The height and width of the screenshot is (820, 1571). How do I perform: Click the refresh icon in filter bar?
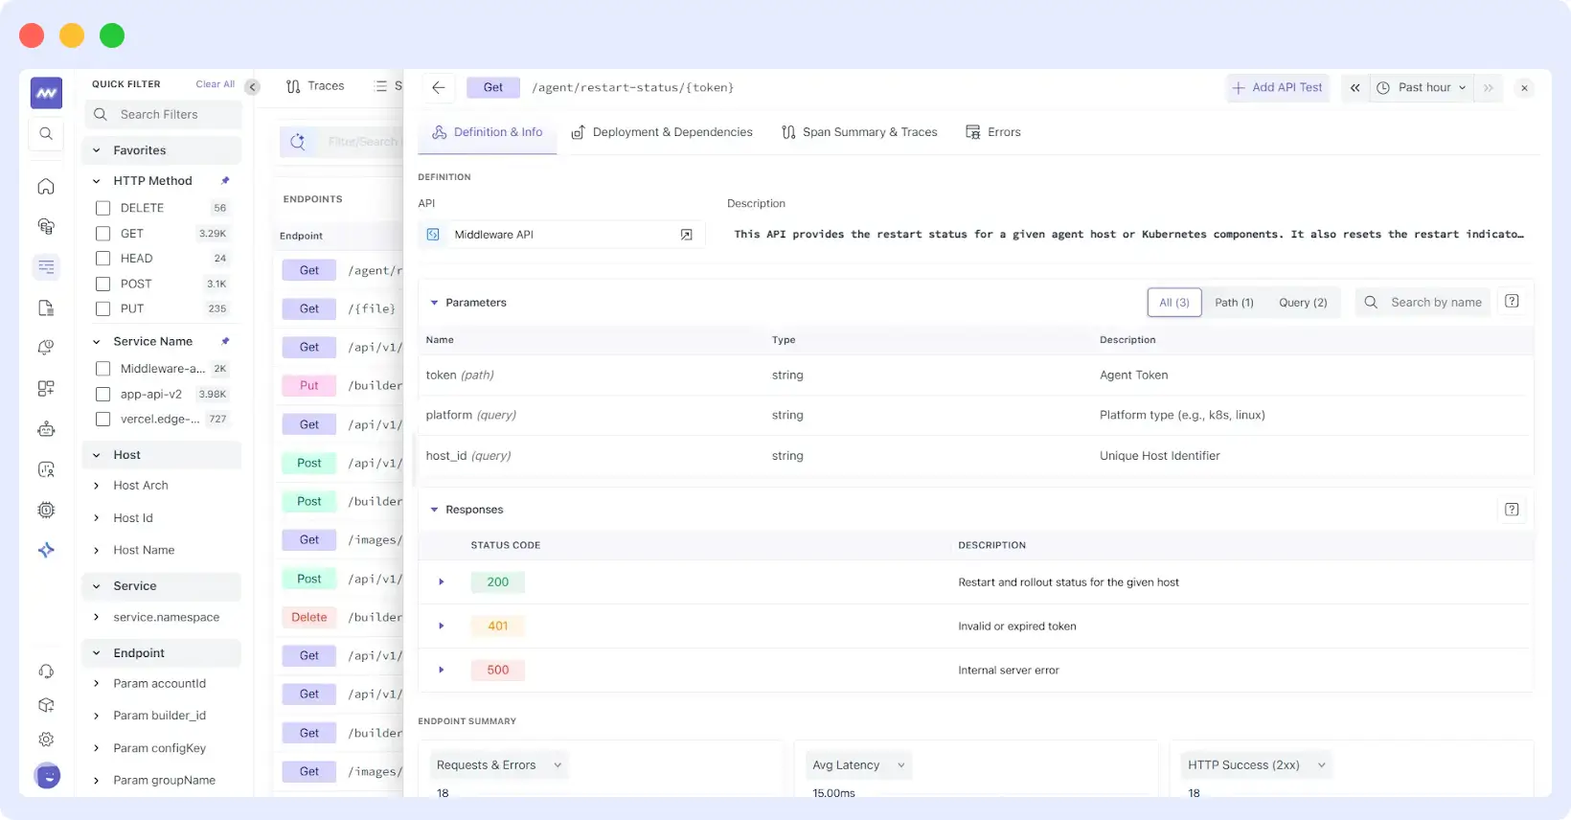(298, 142)
